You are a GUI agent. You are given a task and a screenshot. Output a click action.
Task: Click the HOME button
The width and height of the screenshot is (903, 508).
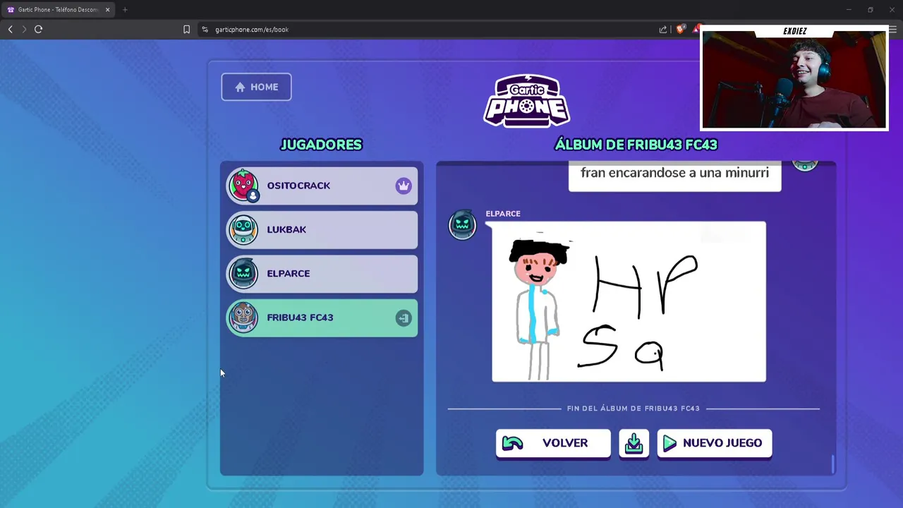pyautogui.click(x=256, y=87)
